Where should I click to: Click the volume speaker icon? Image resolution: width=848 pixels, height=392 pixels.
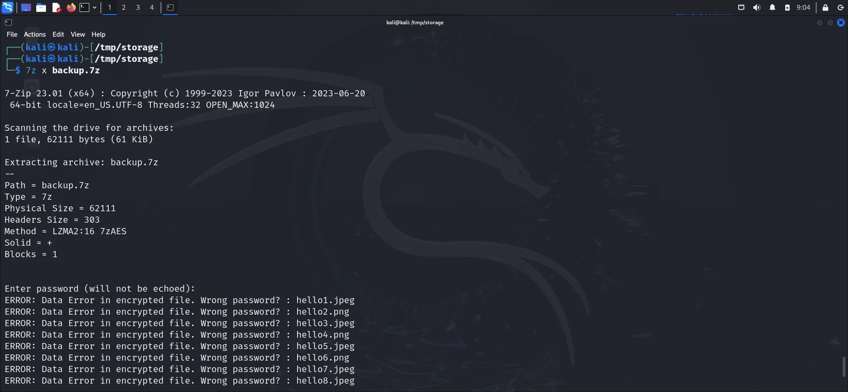[x=757, y=8]
